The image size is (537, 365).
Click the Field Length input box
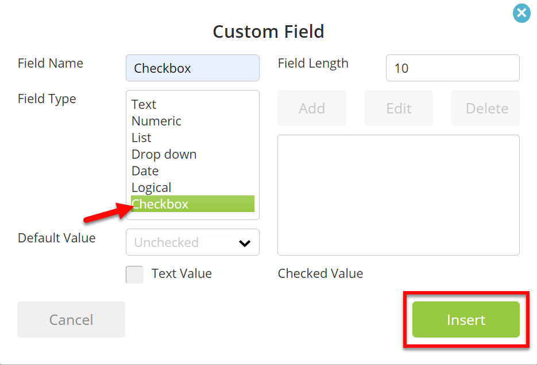point(453,68)
